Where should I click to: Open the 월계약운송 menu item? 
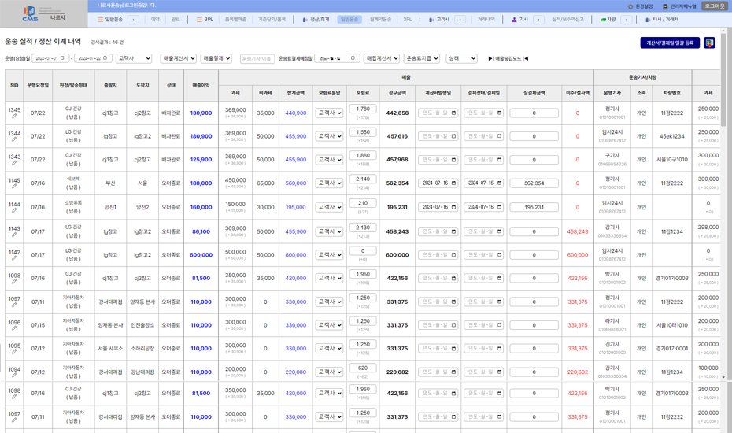pos(380,20)
